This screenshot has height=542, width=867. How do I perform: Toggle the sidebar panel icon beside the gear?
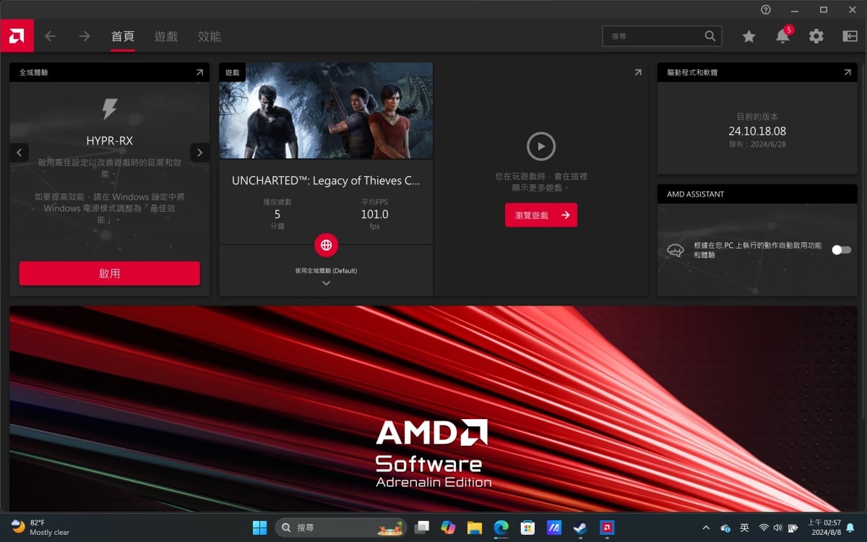click(850, 36)
